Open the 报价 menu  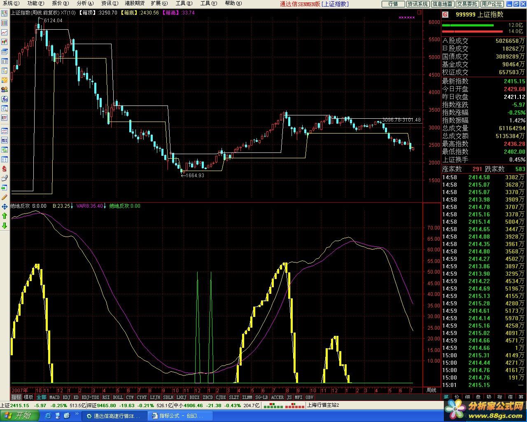(60, 3)
